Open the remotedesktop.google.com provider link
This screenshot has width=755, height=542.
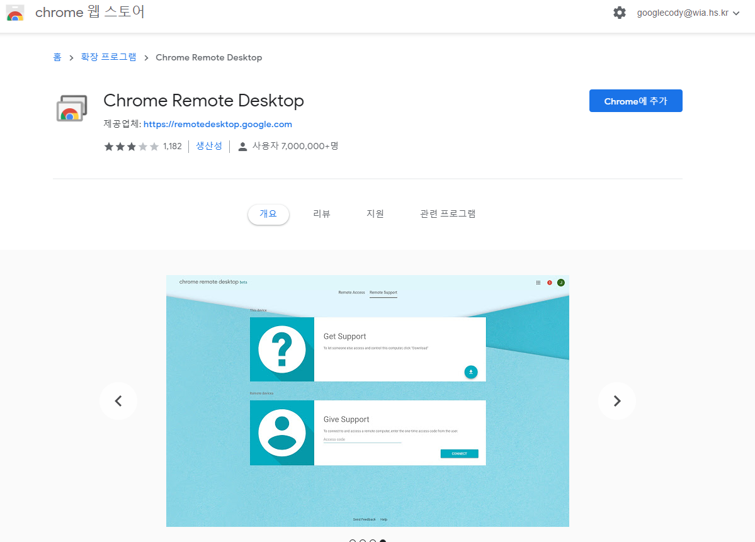218,124
